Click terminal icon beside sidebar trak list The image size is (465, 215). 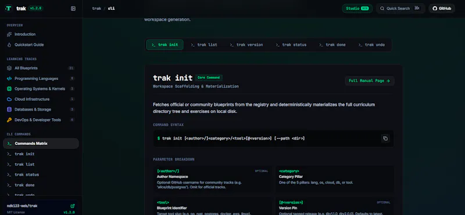pyautogui.click(x=9, y=165)
